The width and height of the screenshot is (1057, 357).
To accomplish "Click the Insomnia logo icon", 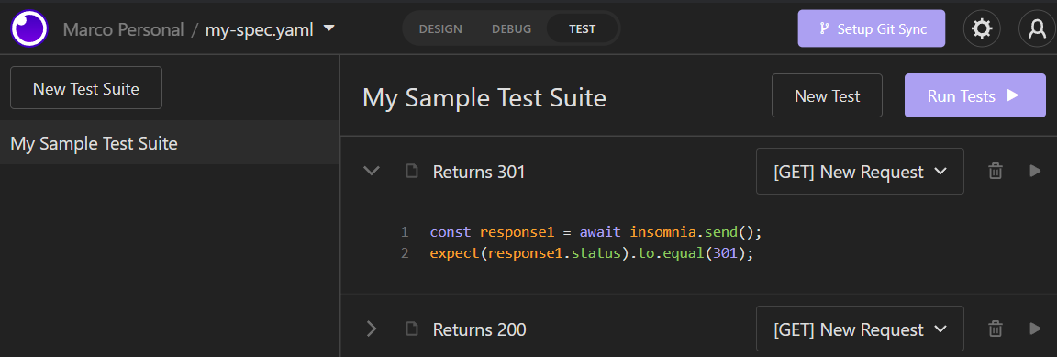I will click(29, 29).
